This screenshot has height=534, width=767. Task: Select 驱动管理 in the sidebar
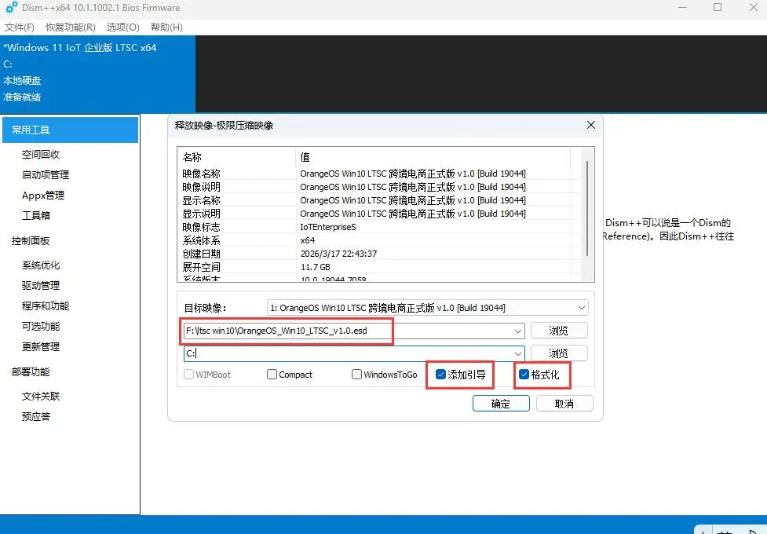tap(41, 286)
